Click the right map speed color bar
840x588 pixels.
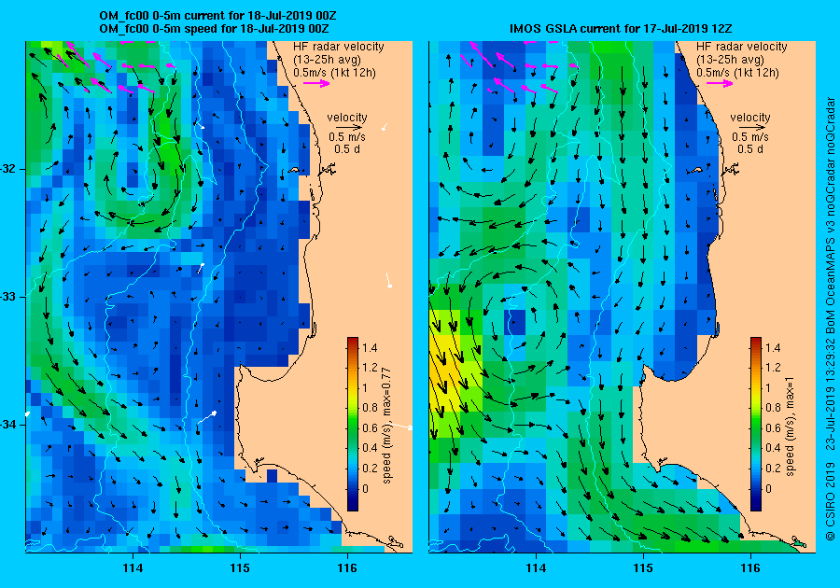(756, 424)
